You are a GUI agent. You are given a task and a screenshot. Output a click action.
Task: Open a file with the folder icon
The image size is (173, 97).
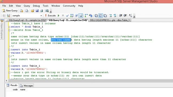pos(32,11)
